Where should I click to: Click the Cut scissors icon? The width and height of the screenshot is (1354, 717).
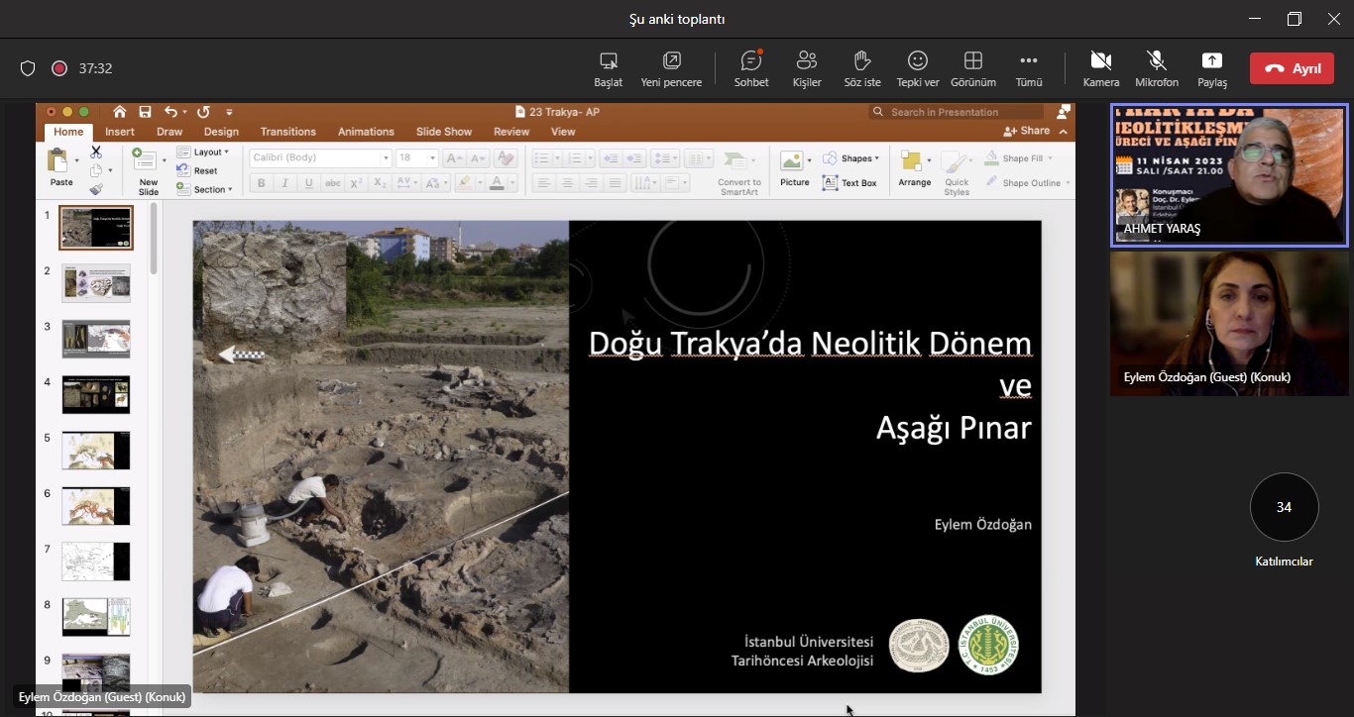tap(96, 153)
